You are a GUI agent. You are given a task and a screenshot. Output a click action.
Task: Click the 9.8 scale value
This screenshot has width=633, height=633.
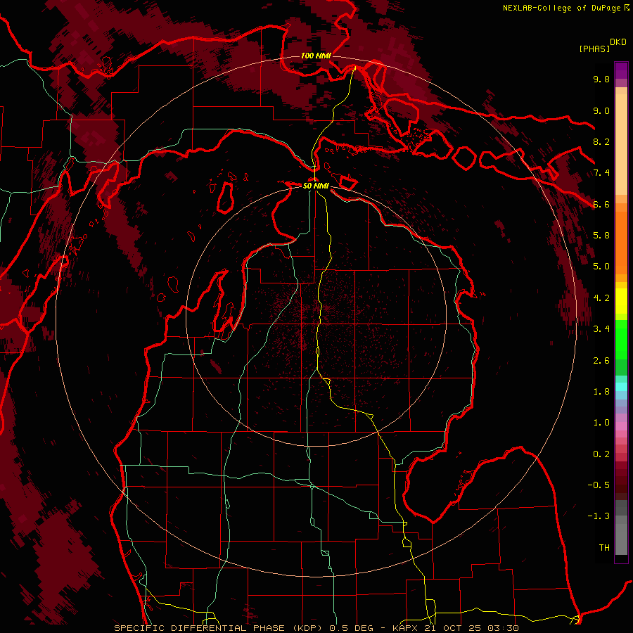pyautogui.click(x=601, y=79)
